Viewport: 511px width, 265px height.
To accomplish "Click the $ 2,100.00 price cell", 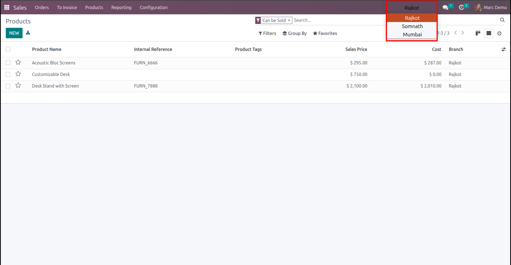I will (x=357, y=86).
